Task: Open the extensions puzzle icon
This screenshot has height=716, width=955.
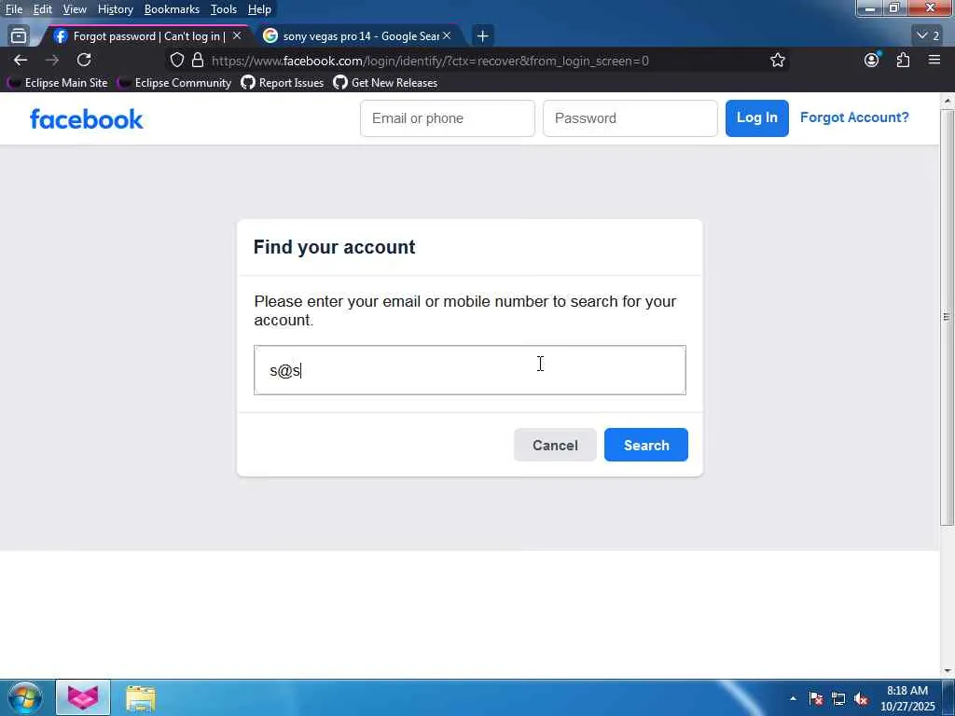Action: 903,60
